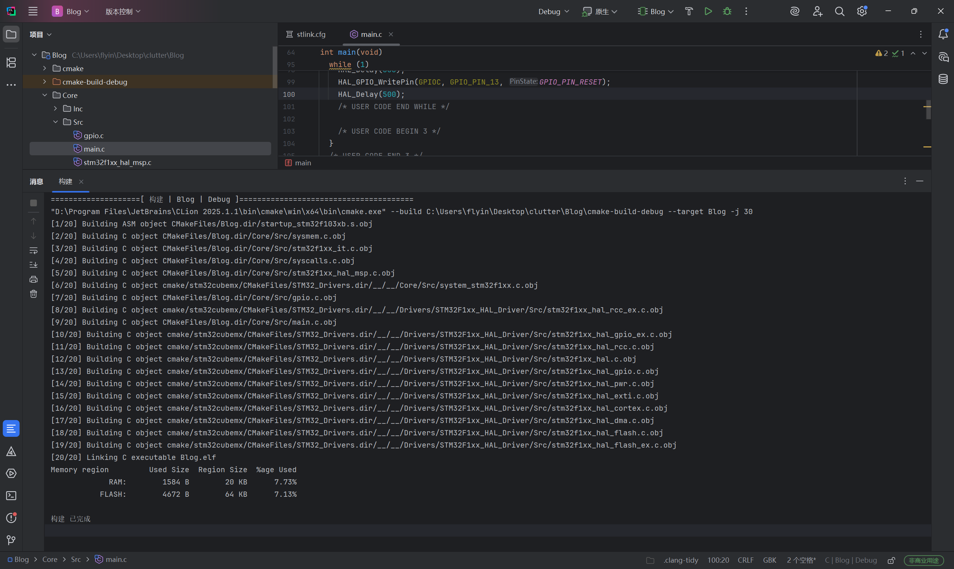Run the Blog configuration
Viewport: 954px width, 569px height.
pos(708,12)
